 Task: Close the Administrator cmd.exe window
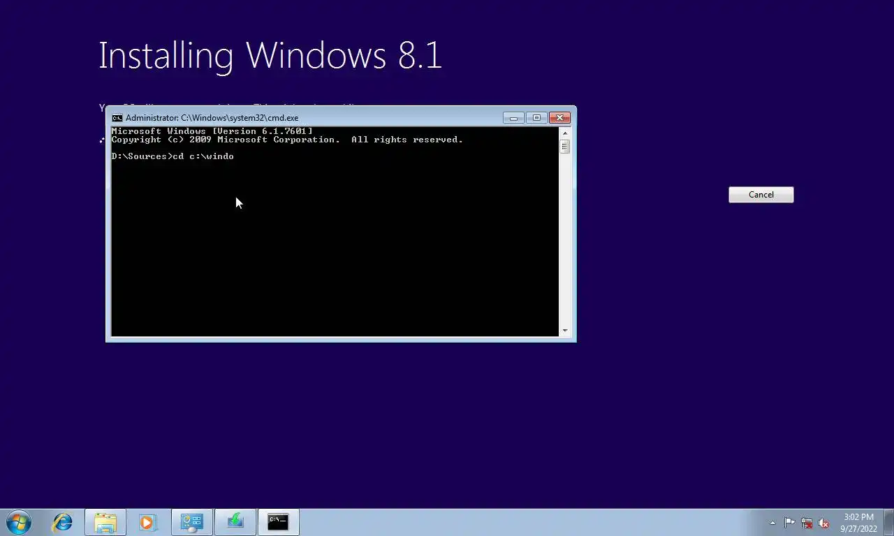(559, 118)
